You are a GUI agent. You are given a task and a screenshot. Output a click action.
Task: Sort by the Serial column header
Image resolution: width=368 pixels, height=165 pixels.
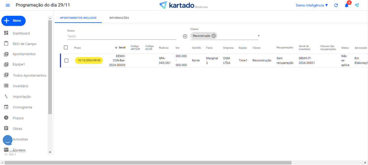click(120, 48)
